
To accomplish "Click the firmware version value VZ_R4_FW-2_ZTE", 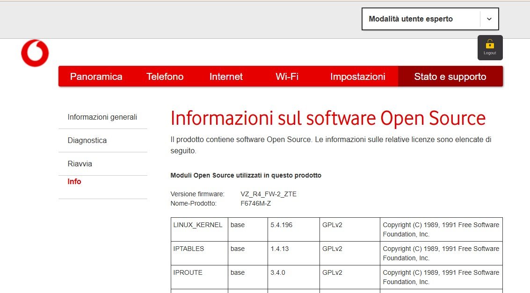I will [269, 194].
